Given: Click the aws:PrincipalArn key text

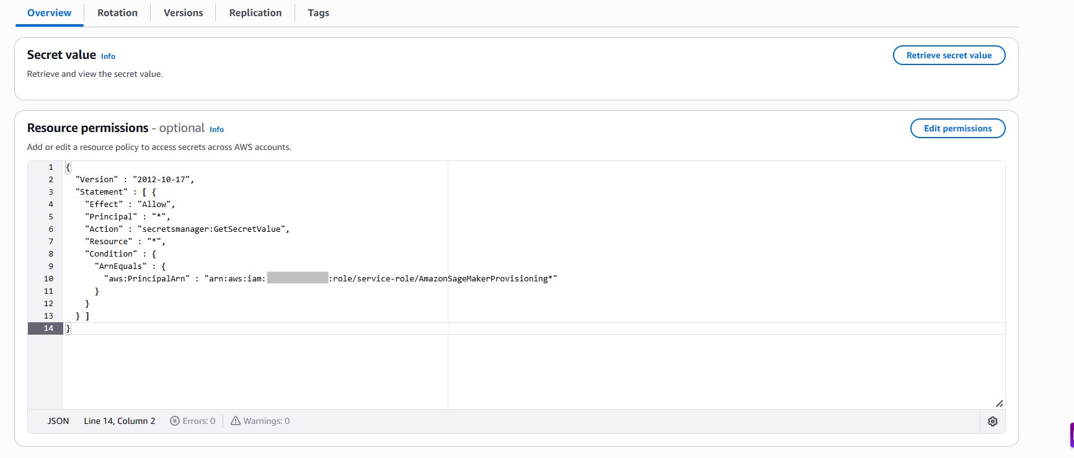Looking at the screenshot, I should pos(147,279).
